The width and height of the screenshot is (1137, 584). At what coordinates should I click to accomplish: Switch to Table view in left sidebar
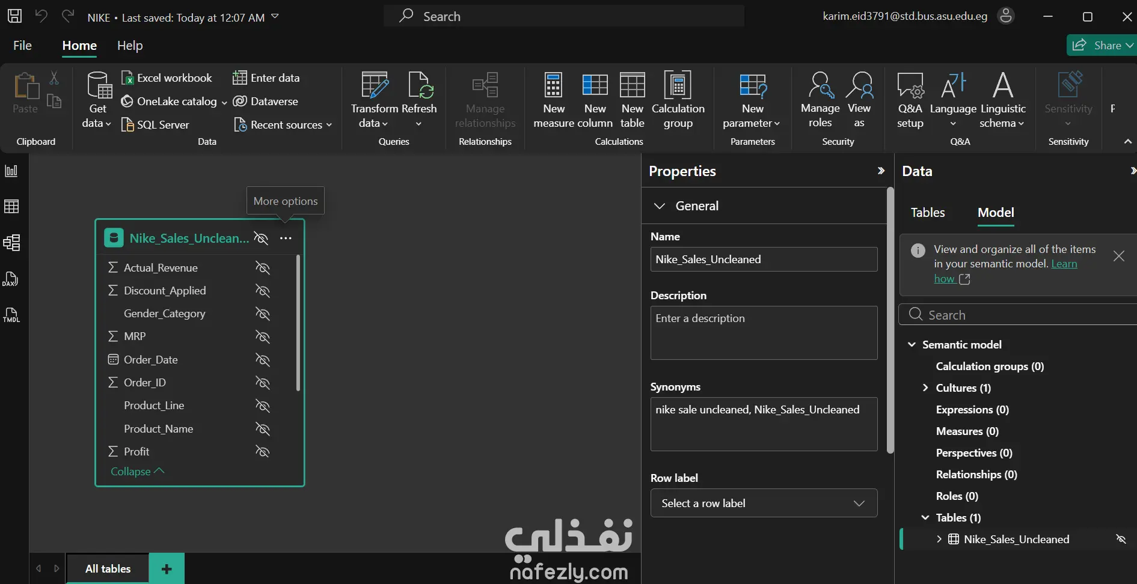click(x=11, y=207)
